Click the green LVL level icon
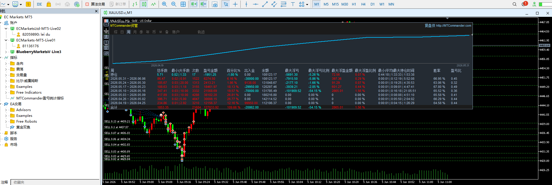 (x=534, y=4)
